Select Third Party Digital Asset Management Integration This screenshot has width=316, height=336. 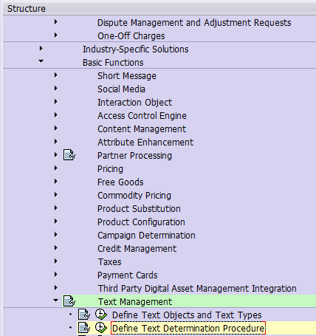(x=197, y=288)
